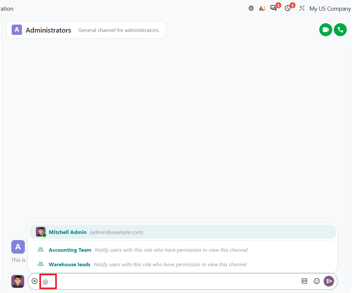Open the emoji picker
This screenshot has height=293, width=359.
coord(317,281)
